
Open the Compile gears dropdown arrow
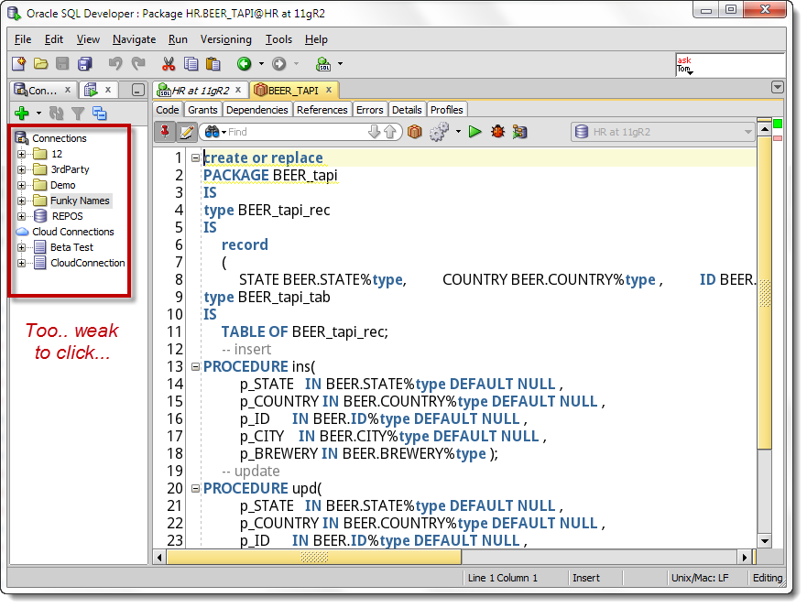click(x=458, y=132)
